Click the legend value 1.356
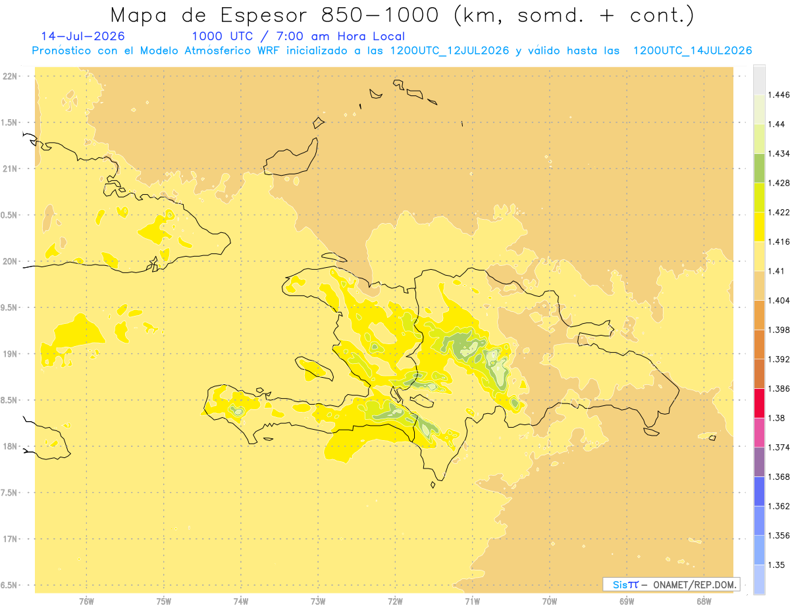This screenshot has width=790, height=610. 779,536
